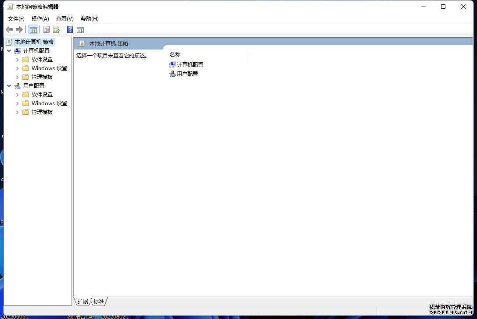Click folder icon of 管理模板 under 计算机配置
Screen dimensions: 477x319
tap(25, 77)
